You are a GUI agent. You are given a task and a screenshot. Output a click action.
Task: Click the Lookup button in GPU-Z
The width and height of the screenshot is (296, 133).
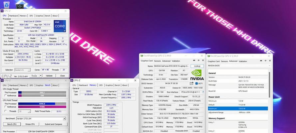click(x=197, y=66)
